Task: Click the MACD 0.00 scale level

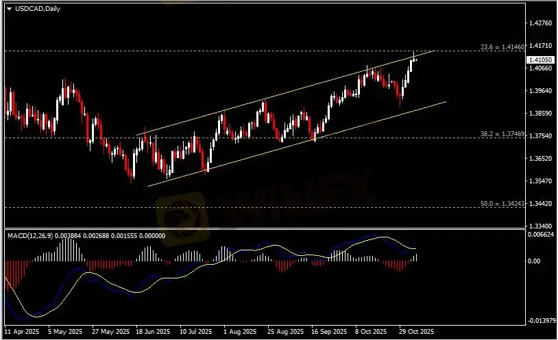Action: 534,261
